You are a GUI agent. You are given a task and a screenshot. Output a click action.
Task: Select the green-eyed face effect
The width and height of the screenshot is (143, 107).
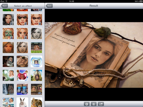22,20
